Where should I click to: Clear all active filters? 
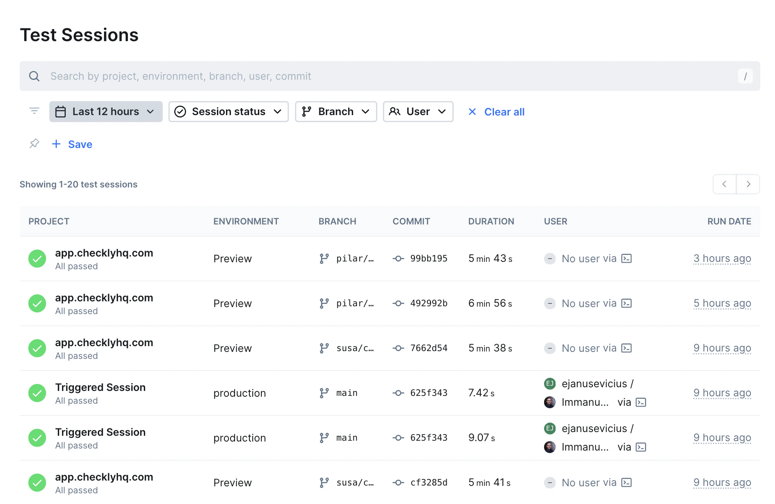coord(504,111)
